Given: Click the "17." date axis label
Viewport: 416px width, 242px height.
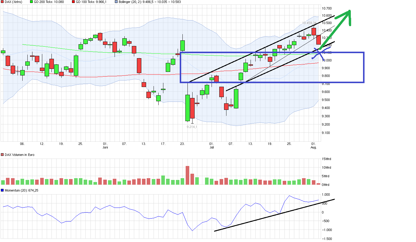Looking at the screenshot, I should click(x=163, y=144).
